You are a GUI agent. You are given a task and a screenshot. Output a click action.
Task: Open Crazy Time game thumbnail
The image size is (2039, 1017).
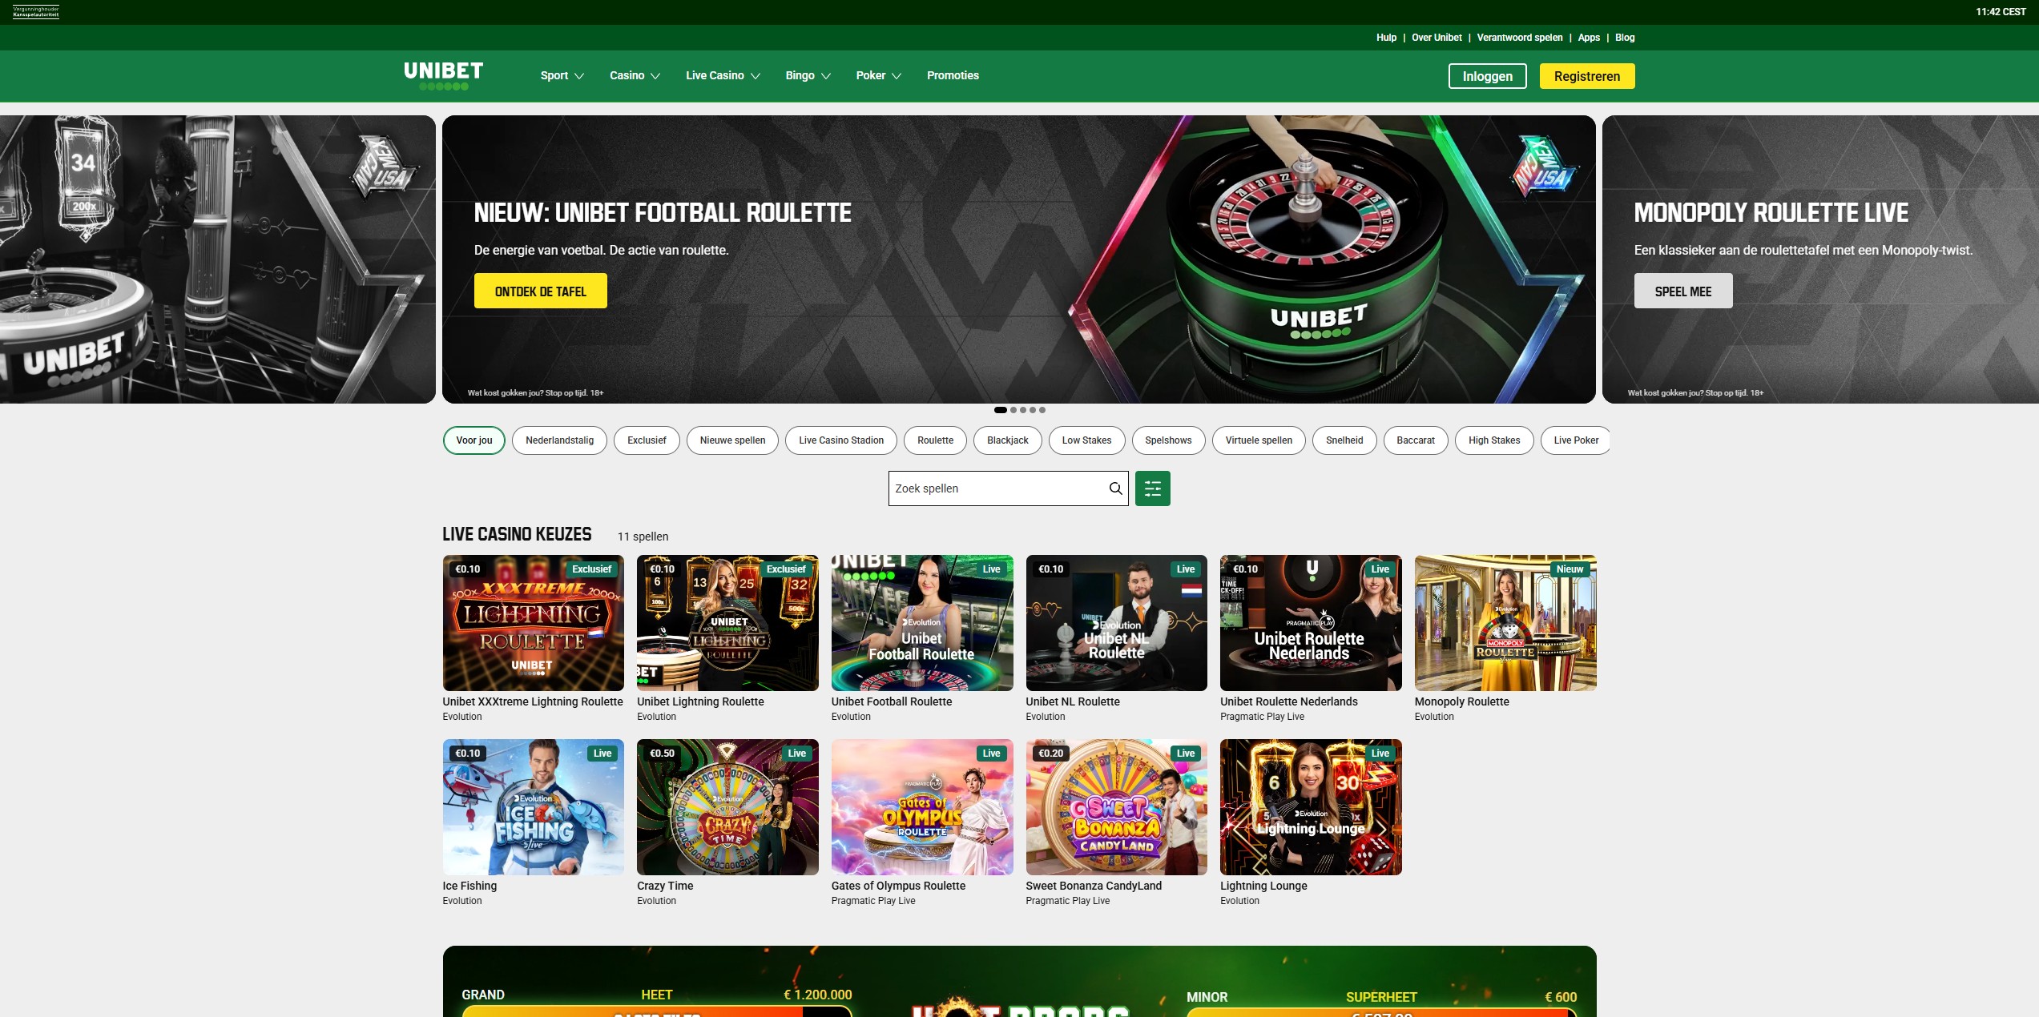click(x=727, y=807)
